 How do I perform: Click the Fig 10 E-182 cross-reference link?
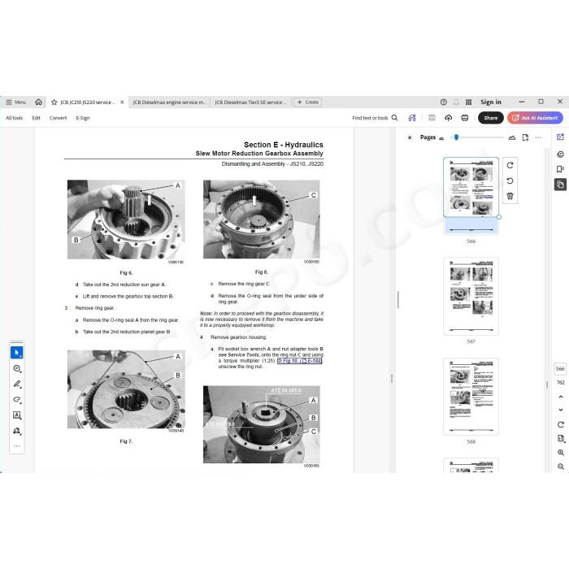tap(300, 361)
